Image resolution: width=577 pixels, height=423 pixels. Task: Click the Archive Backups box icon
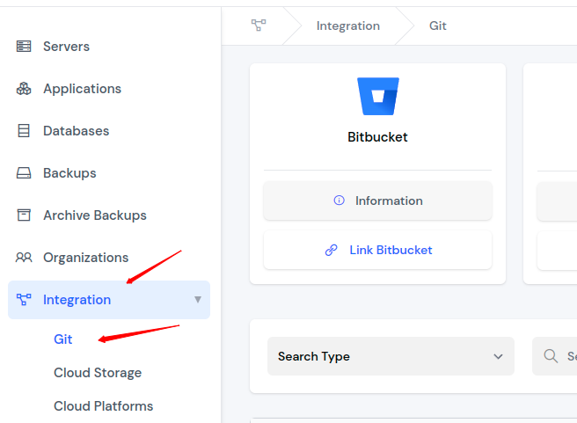[x=24, y=215]
